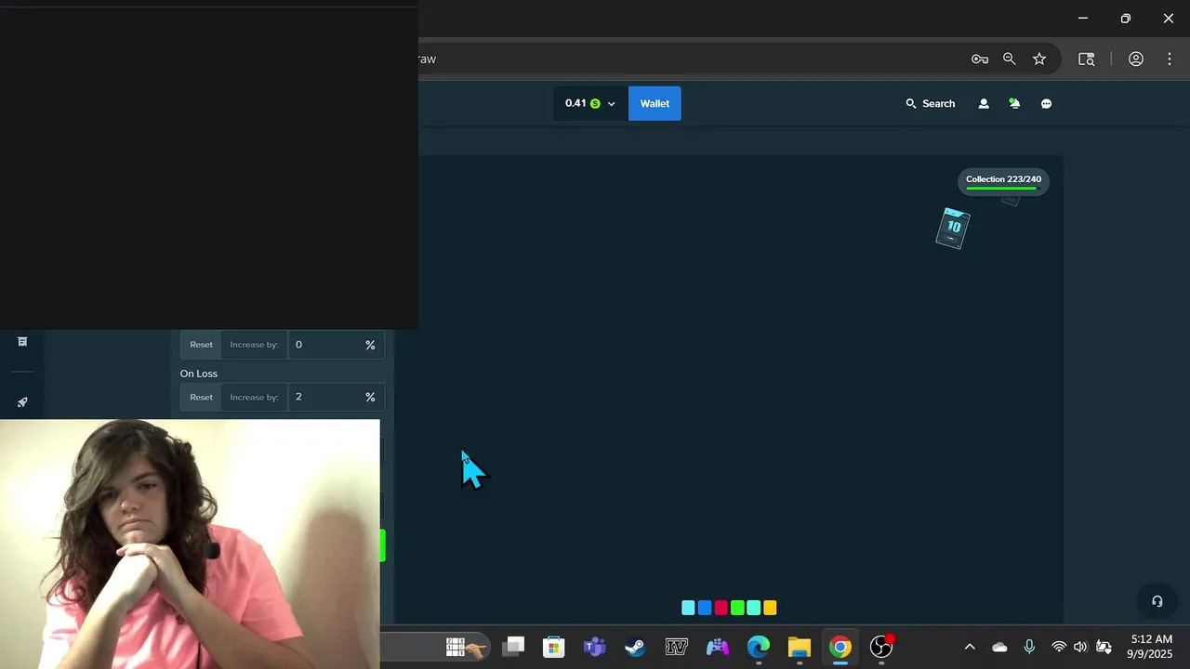1190x669 pixels.
Task: Open the Wallet
Action: pyautogui.click(x=654, y=103)
